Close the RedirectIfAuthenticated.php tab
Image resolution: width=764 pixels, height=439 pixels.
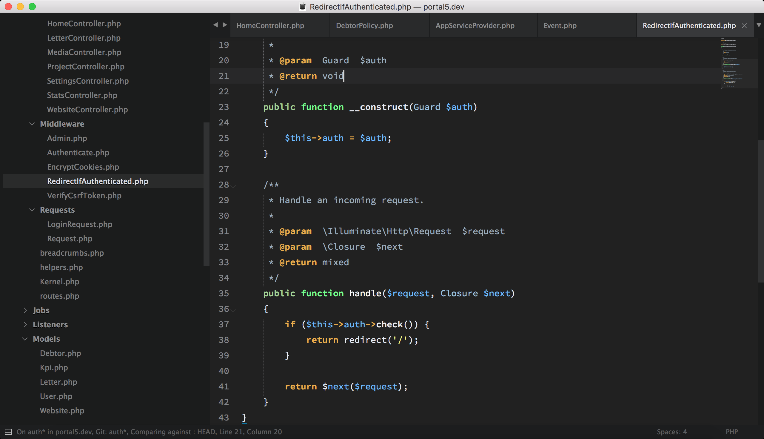[x=744, y=26]
